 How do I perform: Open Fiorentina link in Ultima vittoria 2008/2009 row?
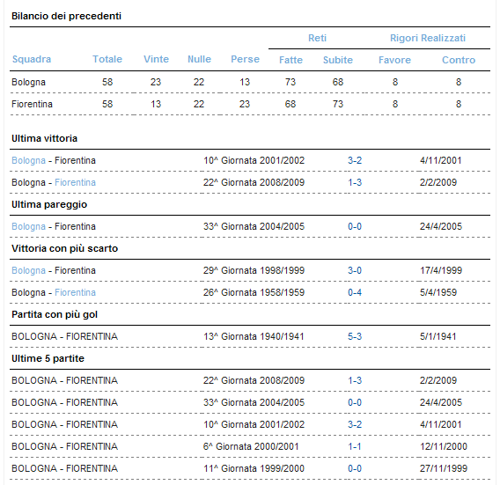tap(75, 182)
